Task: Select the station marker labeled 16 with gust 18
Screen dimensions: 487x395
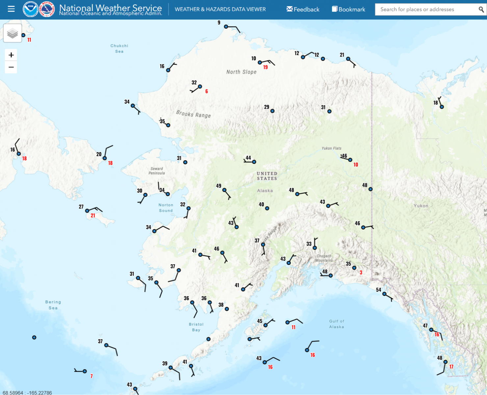Action: 19,154
